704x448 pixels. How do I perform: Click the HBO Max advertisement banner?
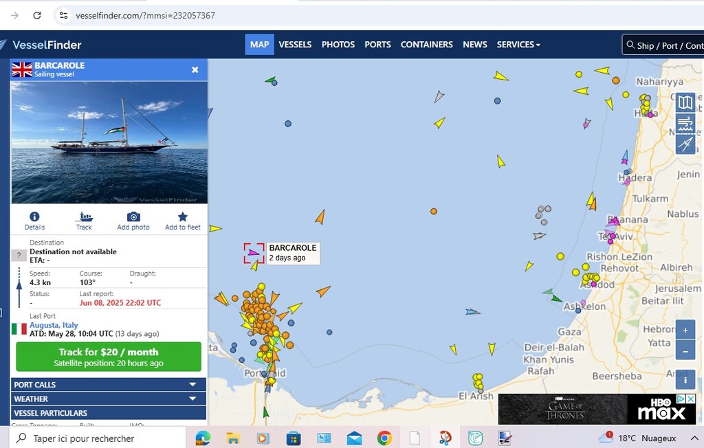click(597, 410)
